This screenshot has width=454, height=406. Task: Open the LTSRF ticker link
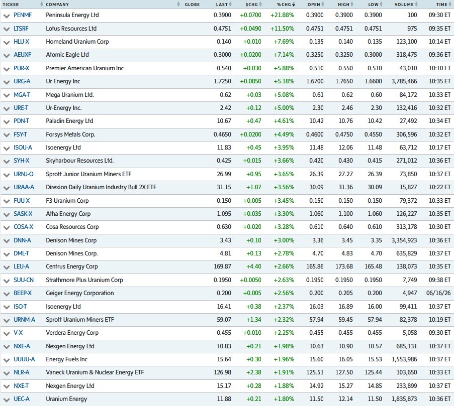click(x=21, y=28)
